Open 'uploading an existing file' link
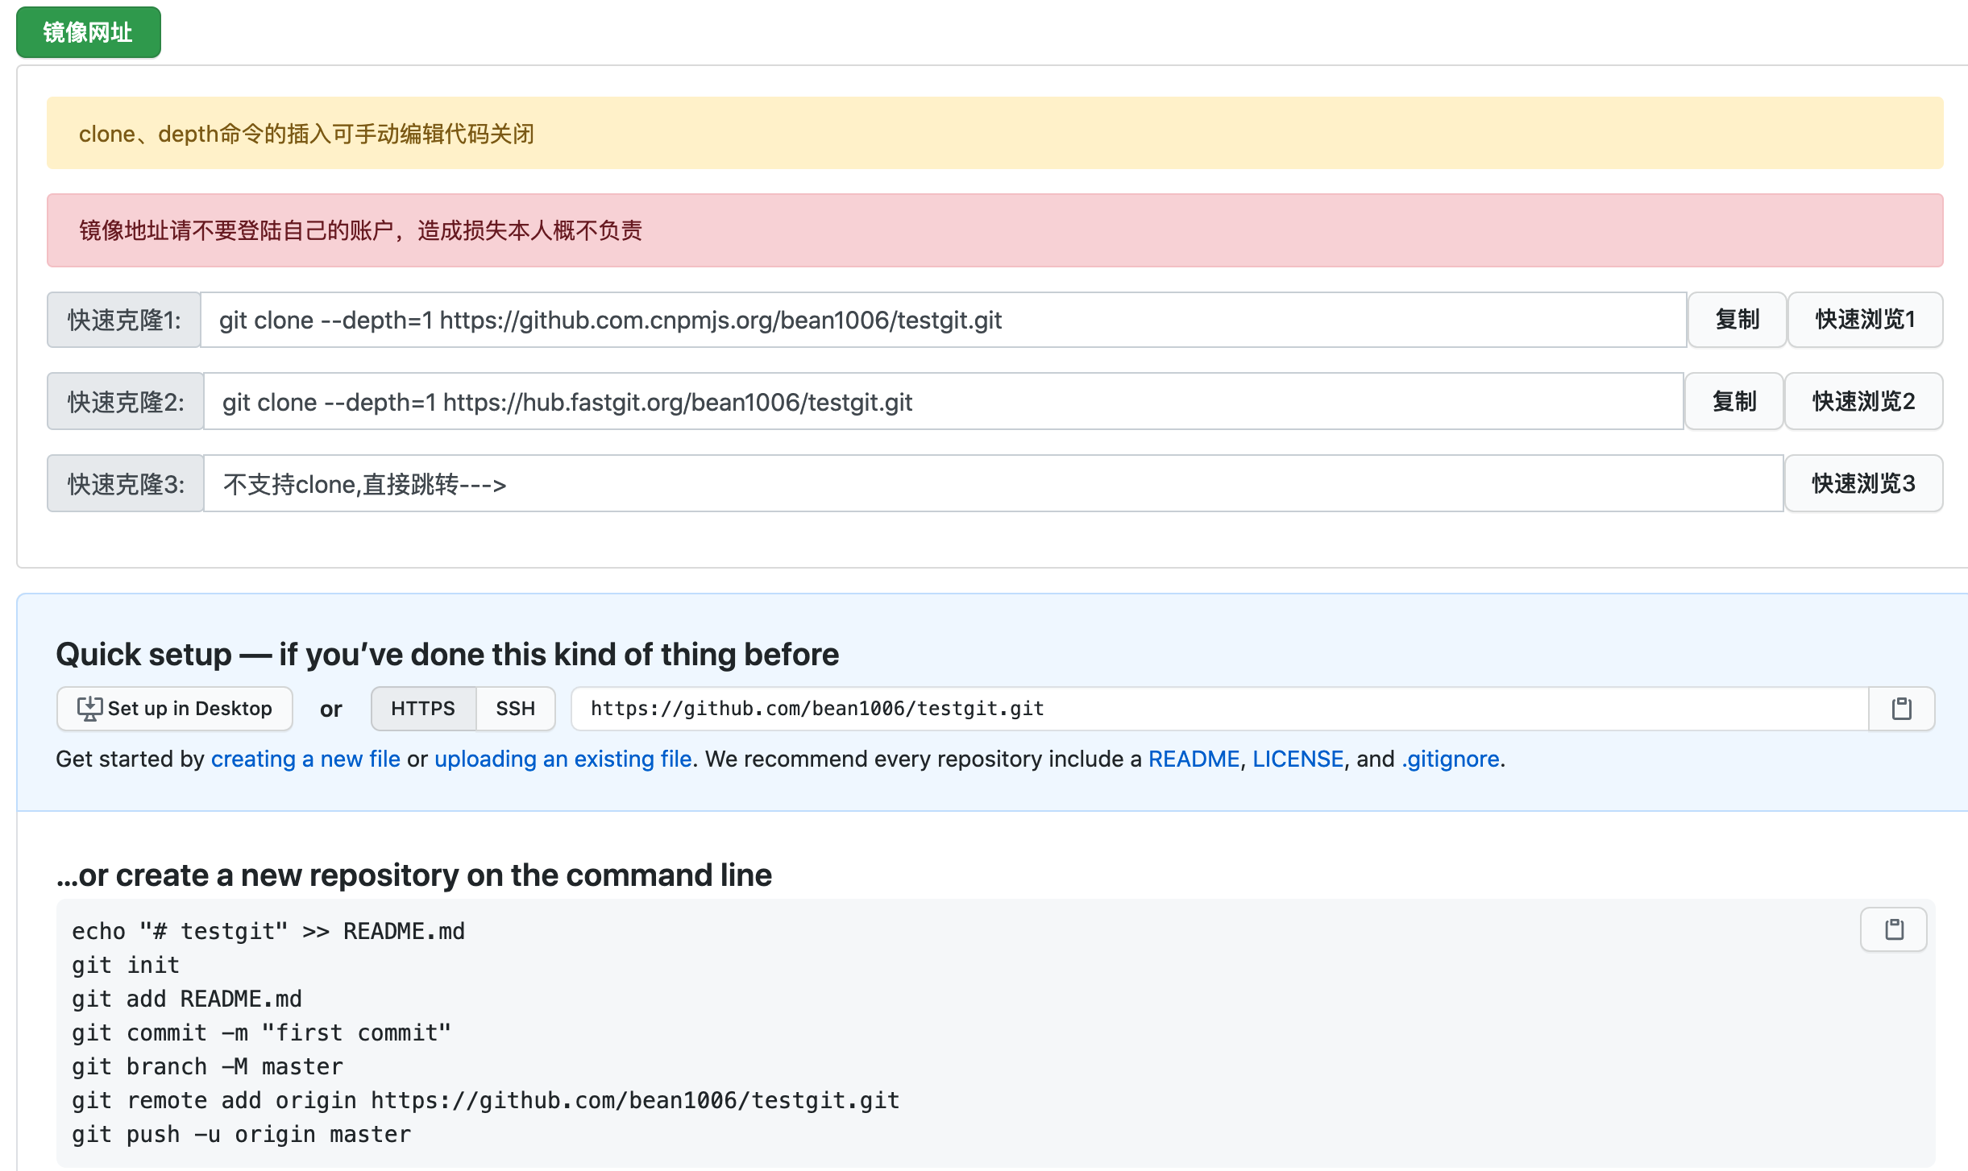This screenshot has height=1171, width=1968. (x=563, y=759)
